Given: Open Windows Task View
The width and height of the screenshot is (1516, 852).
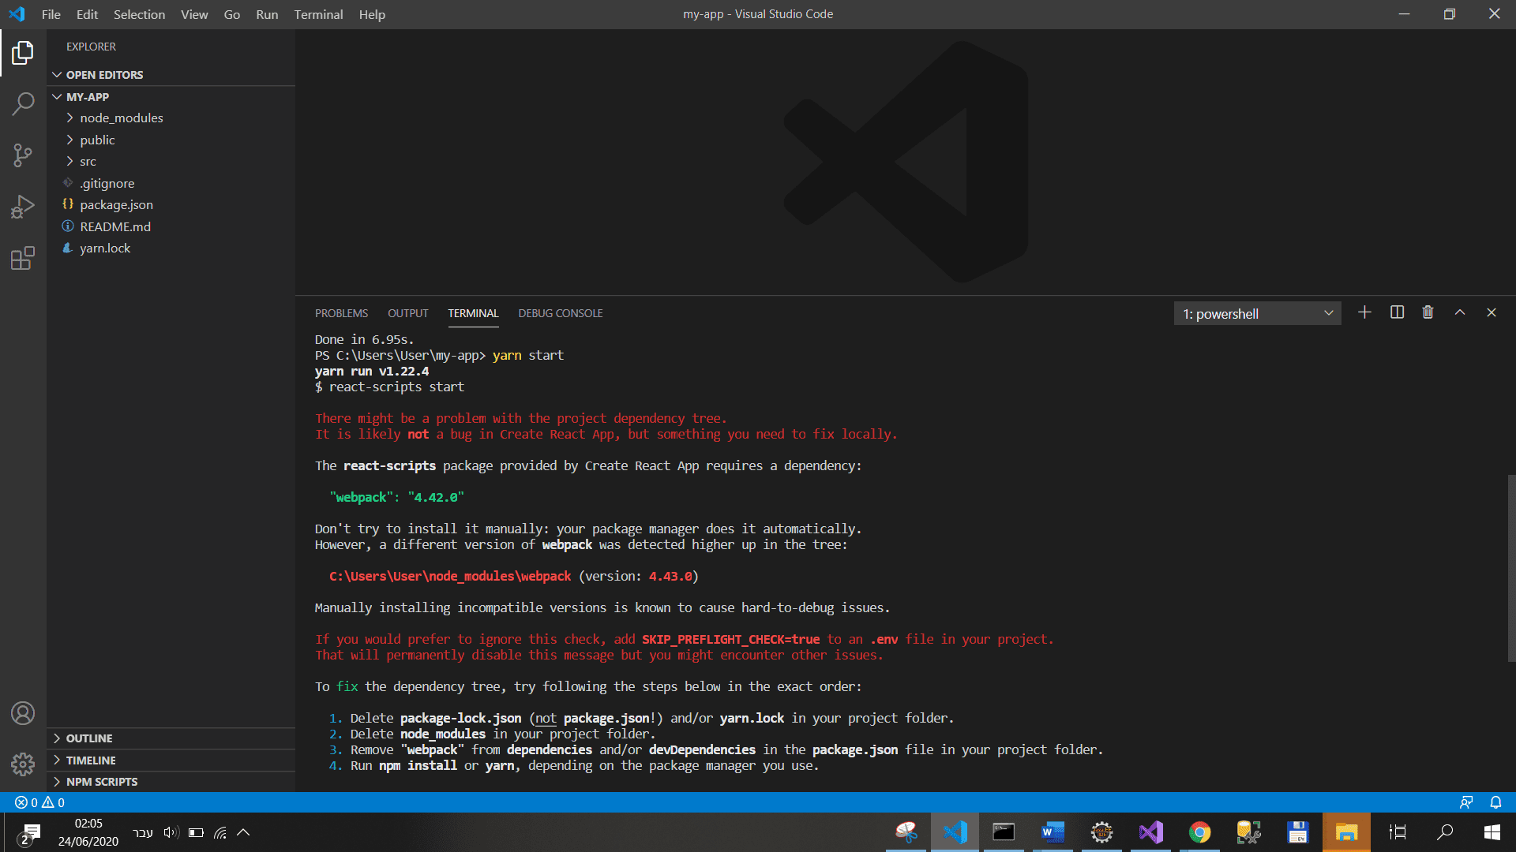Looking at the screenshot, I should tap(1398, 832).
